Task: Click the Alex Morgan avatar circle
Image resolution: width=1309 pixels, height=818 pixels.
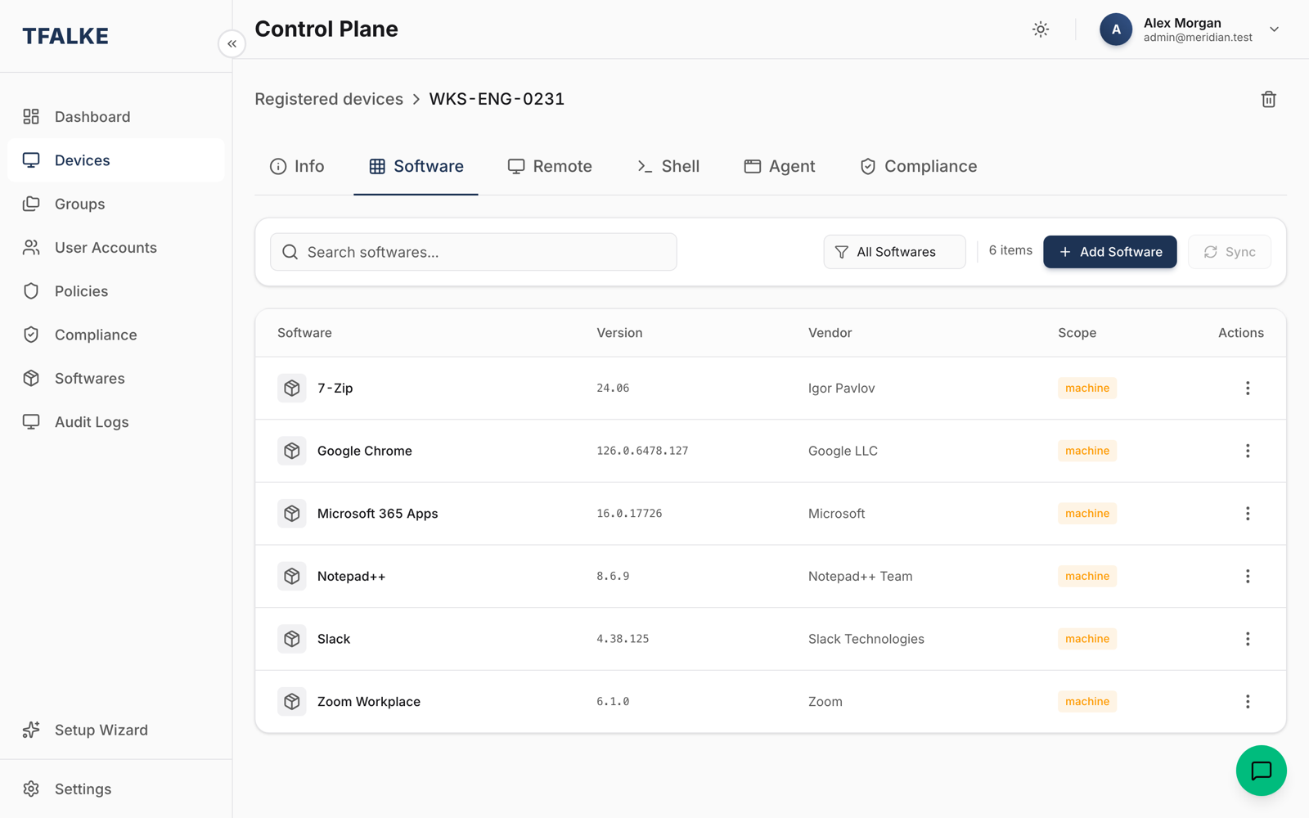Action: coord(1116,29)
